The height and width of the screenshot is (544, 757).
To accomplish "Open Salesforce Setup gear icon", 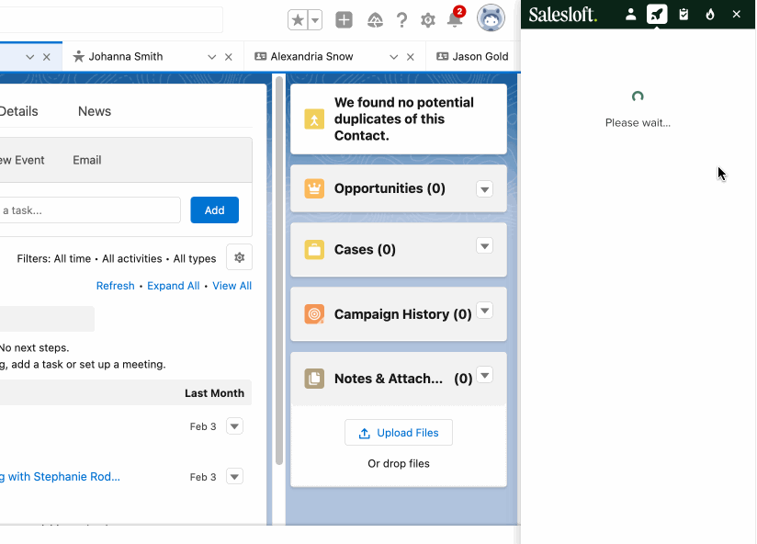I will (x=427, y=18).
